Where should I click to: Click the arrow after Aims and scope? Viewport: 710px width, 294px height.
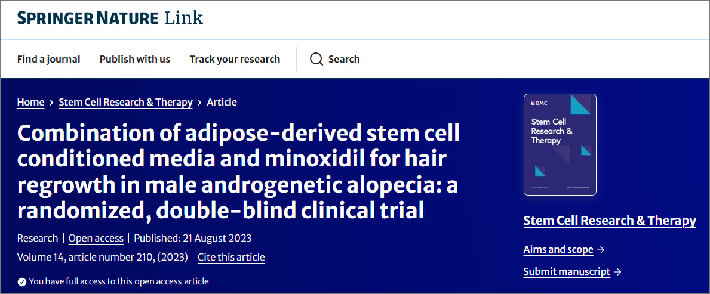601,250
